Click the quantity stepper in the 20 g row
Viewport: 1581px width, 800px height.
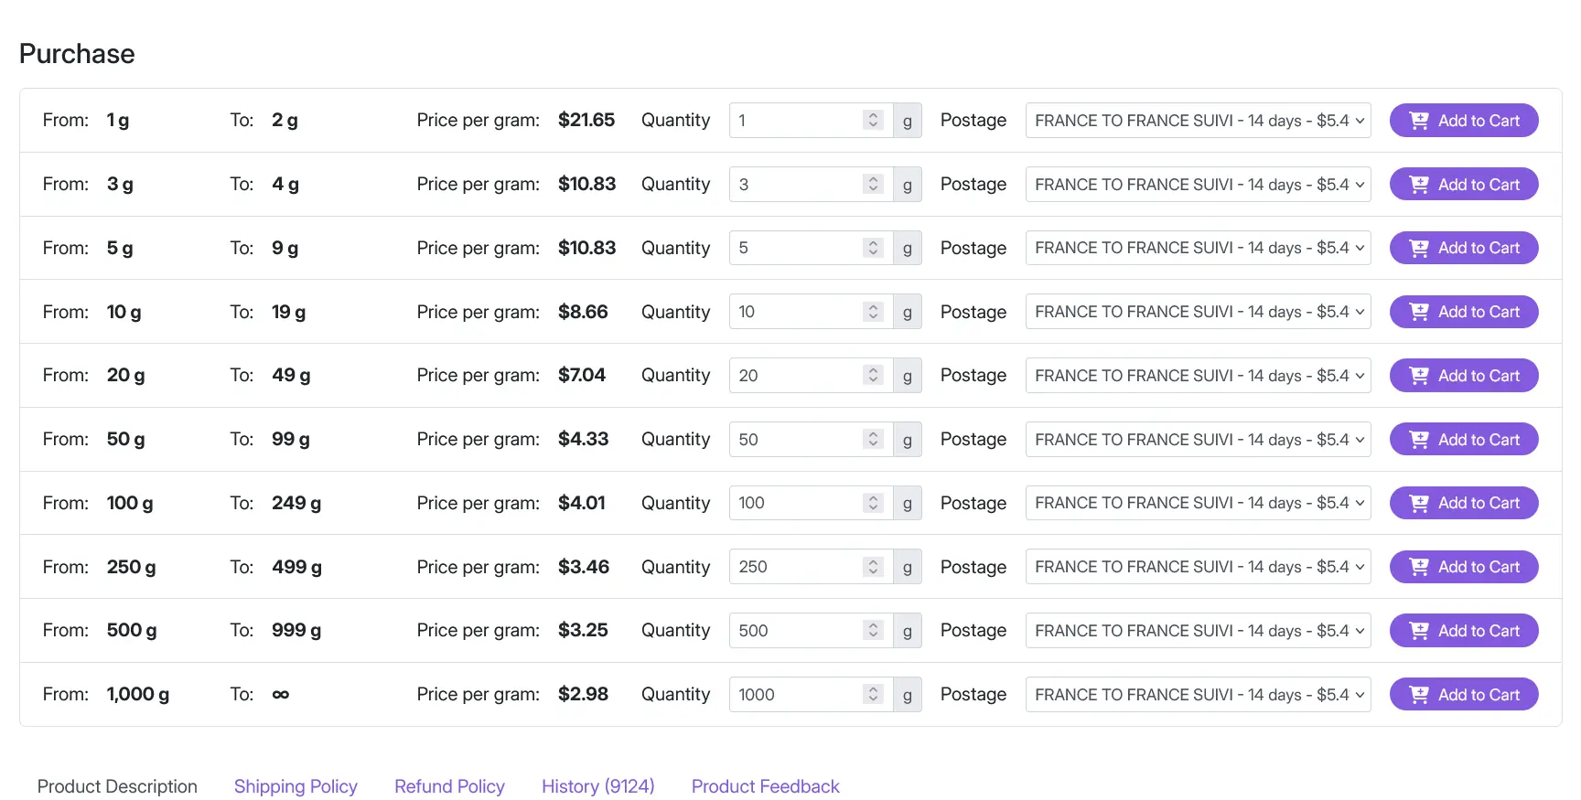pyautogui.click(x=873, y=376)
